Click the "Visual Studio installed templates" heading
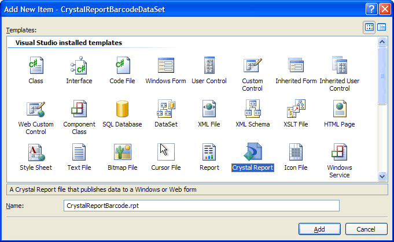394x242 pixels. point(69,43)
